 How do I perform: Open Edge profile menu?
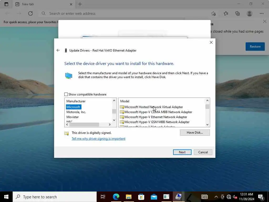(x=250, y=13)
